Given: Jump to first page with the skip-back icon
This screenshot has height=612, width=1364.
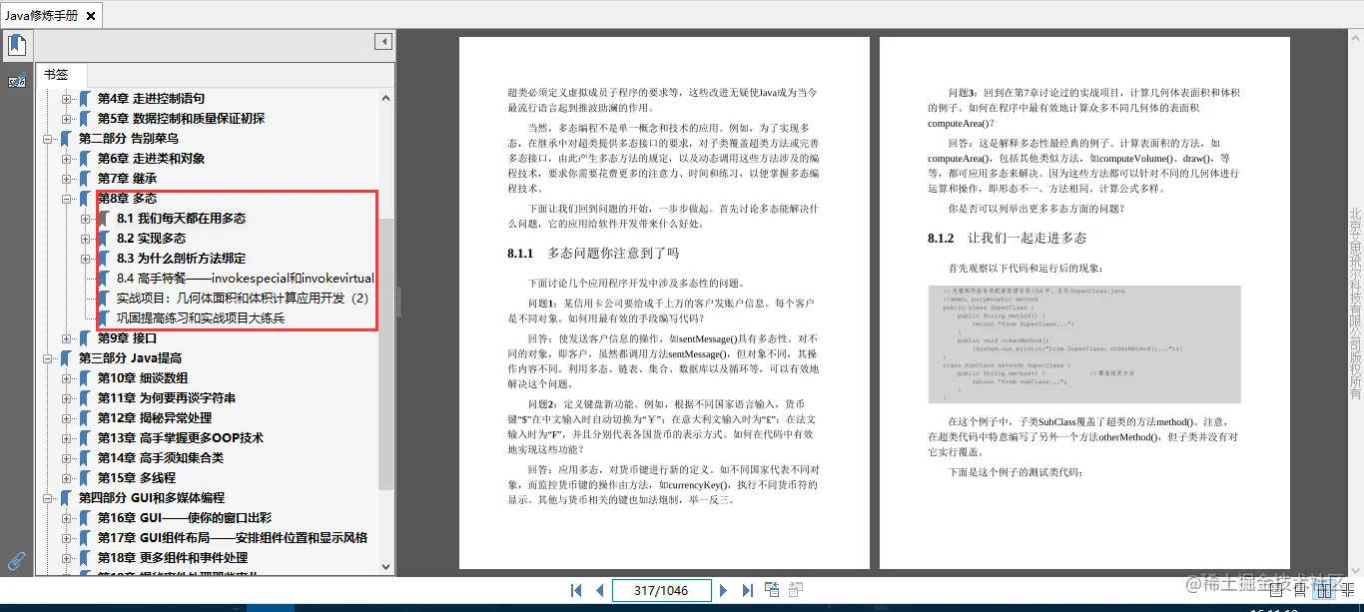Looking at the screenshot, I should [576, 590].
